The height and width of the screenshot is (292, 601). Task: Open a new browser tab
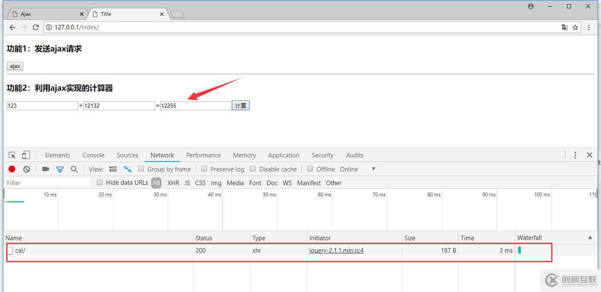click(x=177, y=14)
